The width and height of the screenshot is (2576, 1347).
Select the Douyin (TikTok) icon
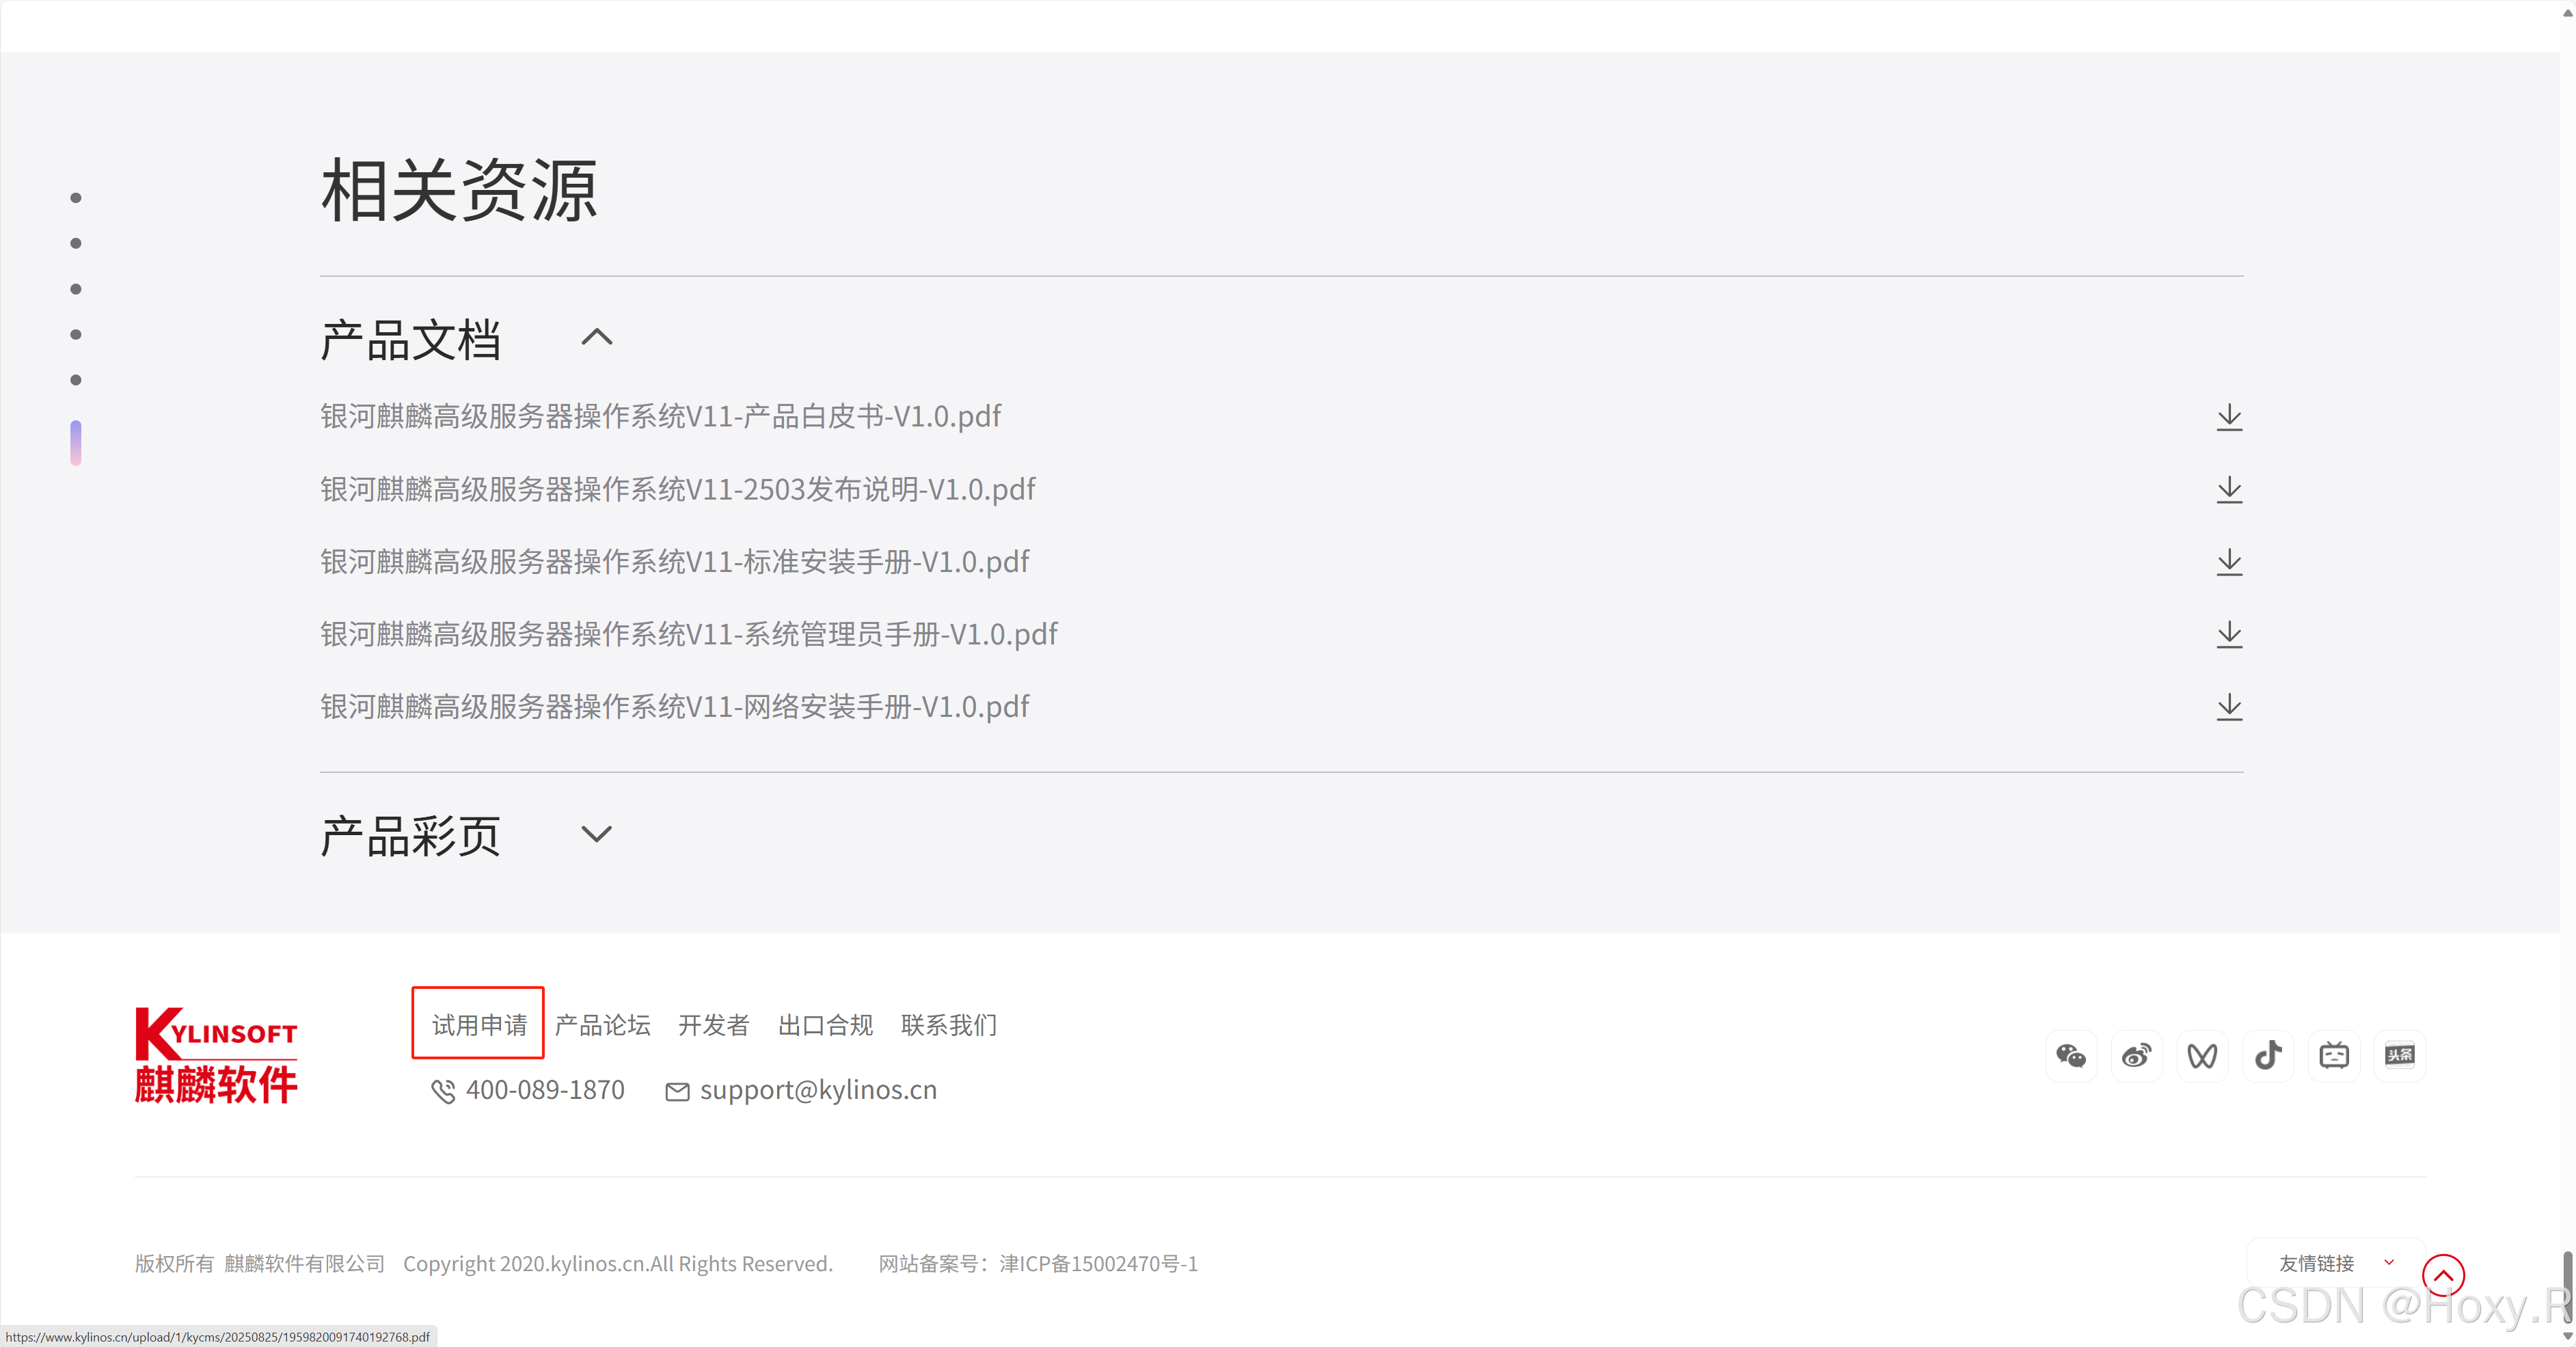click(x=2268, y=1055)
